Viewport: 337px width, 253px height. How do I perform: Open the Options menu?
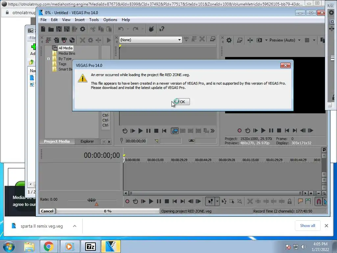pos(110,20)
